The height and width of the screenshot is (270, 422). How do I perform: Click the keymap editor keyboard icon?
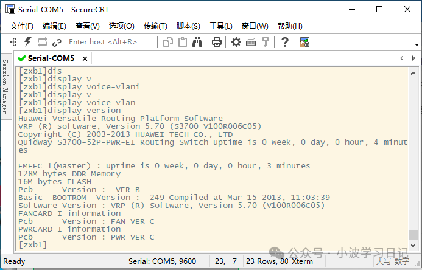(x=251, y=42)
